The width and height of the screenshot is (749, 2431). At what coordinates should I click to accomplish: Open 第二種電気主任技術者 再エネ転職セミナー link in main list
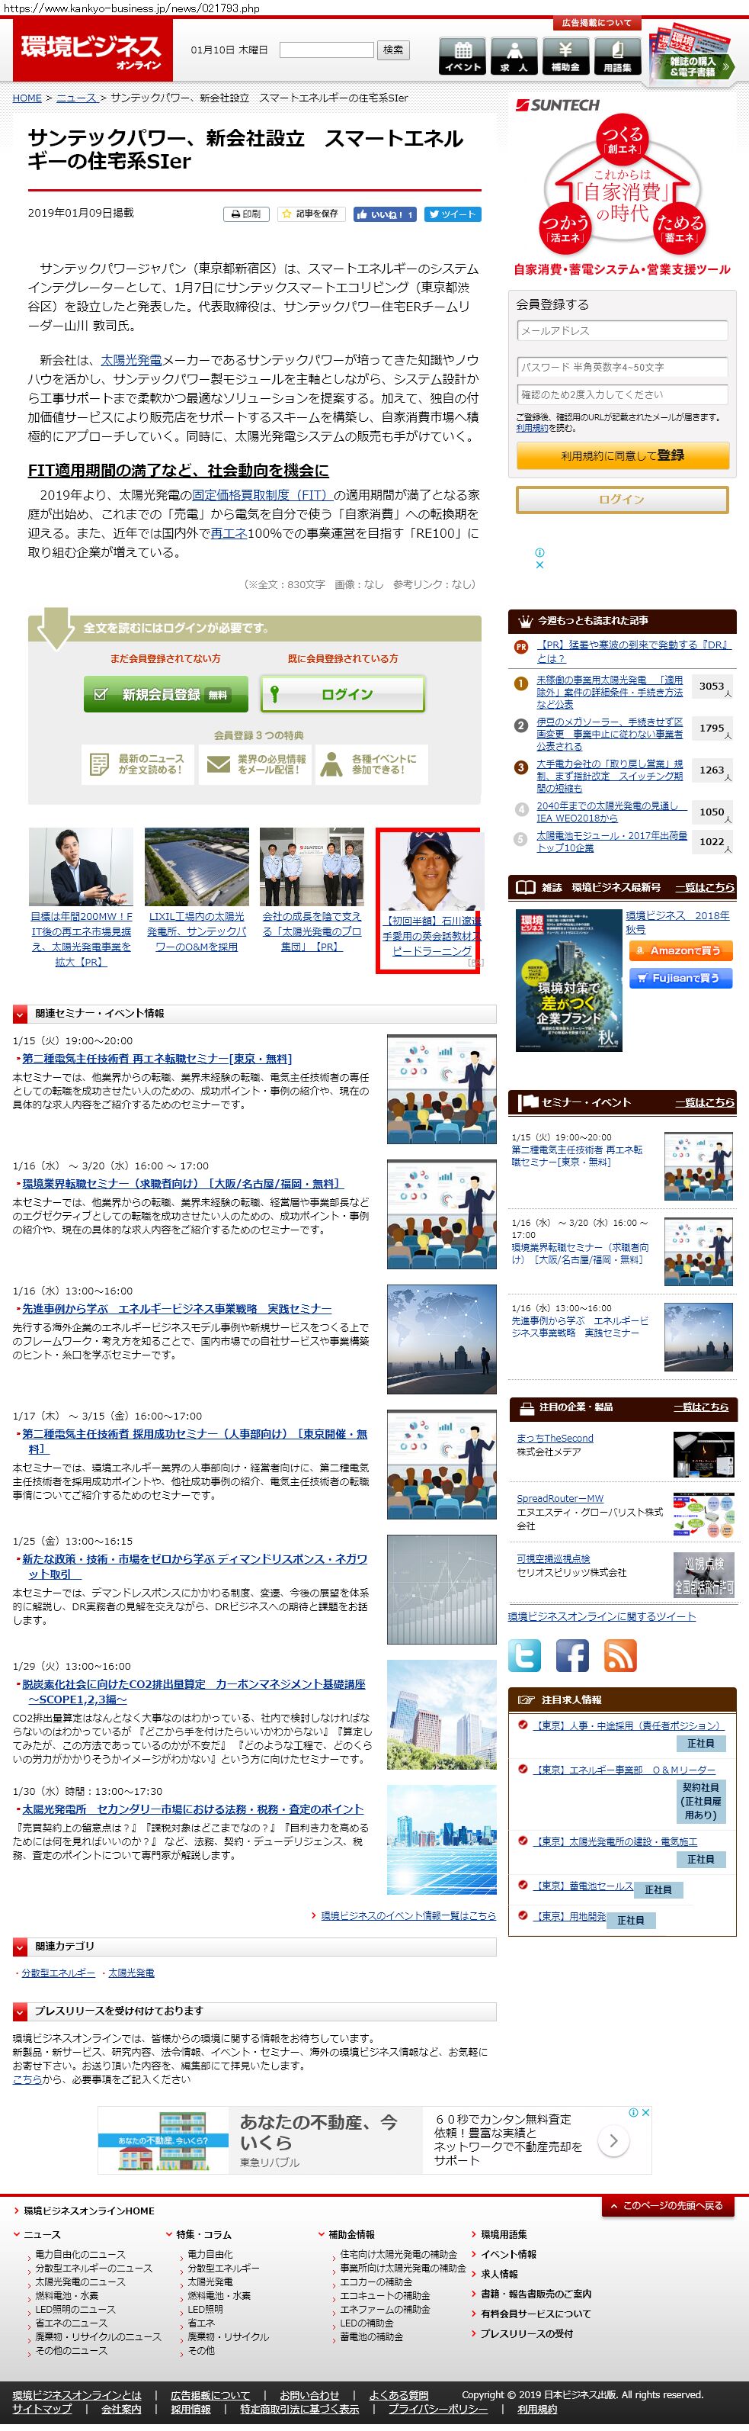click(x=157, y=1059)
